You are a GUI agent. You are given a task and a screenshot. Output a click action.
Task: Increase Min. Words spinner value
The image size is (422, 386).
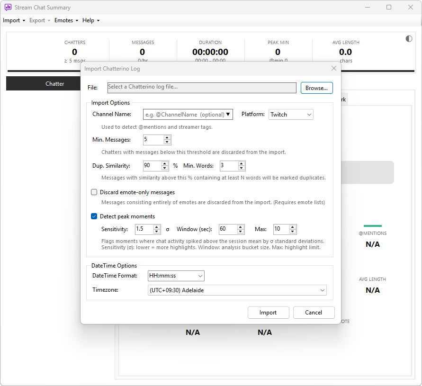pyautogui.click(x=242, y=163)
